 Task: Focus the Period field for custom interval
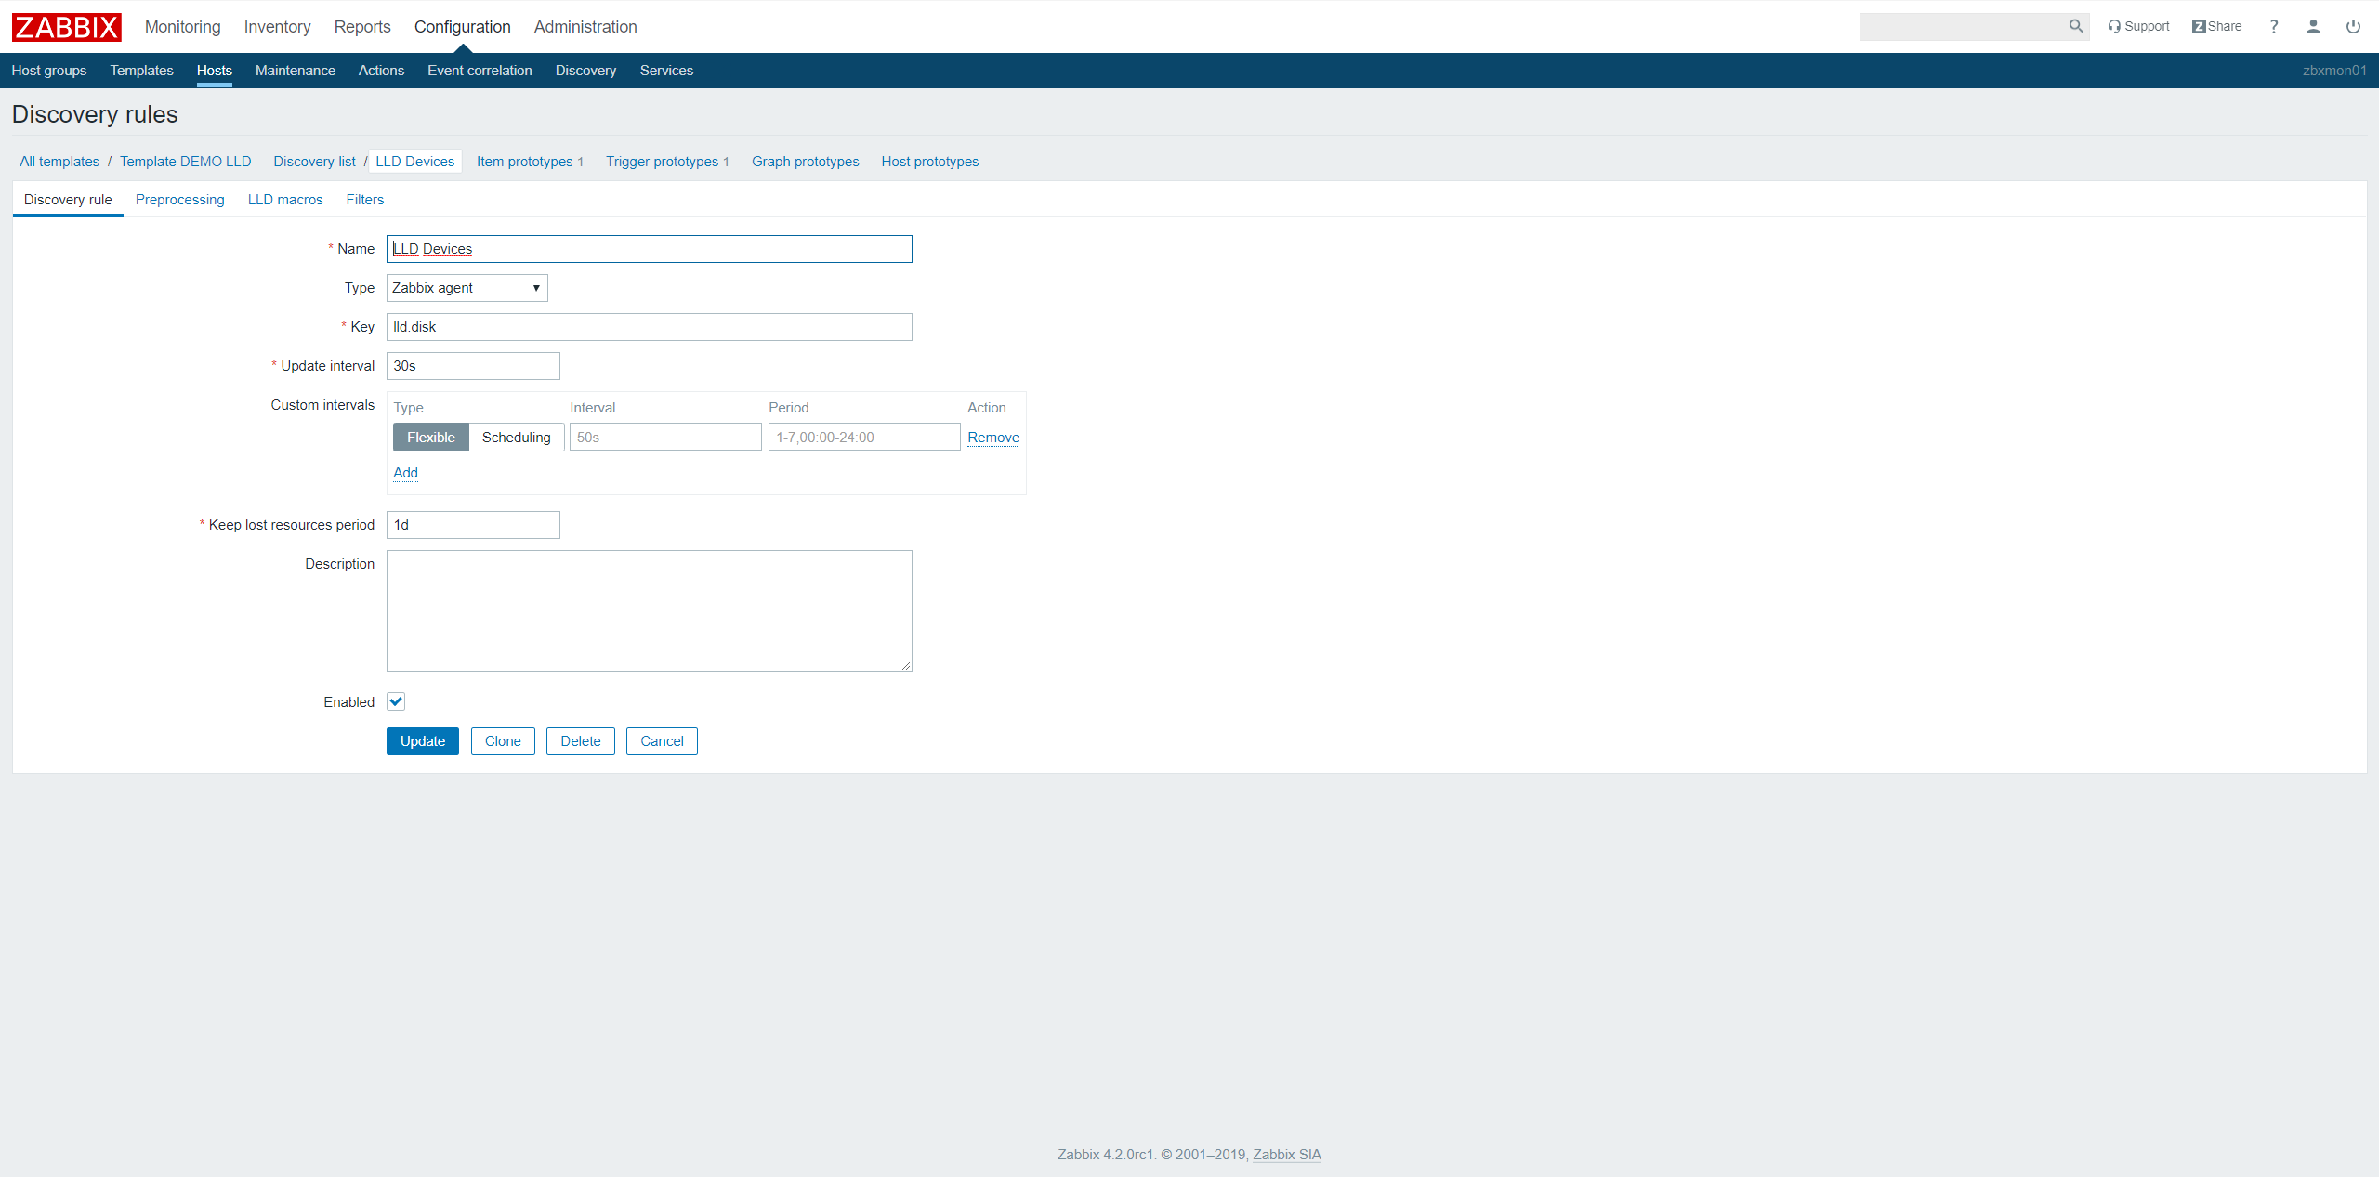tap(864, 437)
